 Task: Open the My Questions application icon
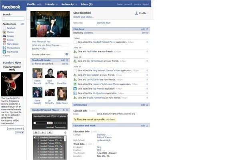pos(4,48)
